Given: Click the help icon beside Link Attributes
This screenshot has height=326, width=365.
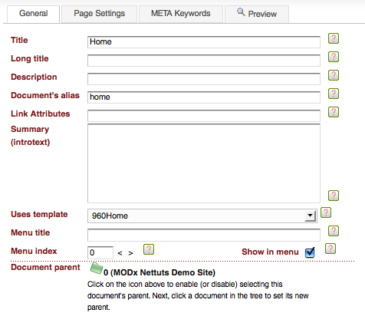Looking at the screenshot, I should (x=334, y=112).
